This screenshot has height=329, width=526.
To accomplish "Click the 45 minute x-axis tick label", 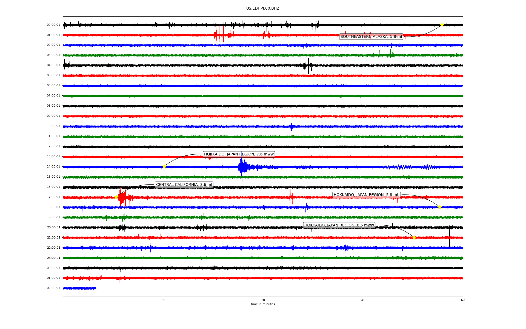I will (x=363, y=300).
